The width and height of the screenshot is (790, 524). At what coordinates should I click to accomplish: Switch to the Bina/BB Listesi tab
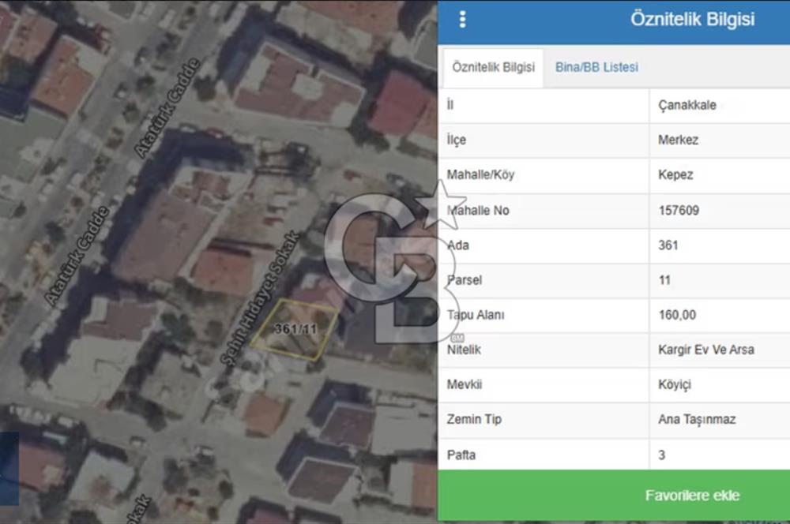coord(596,67)
